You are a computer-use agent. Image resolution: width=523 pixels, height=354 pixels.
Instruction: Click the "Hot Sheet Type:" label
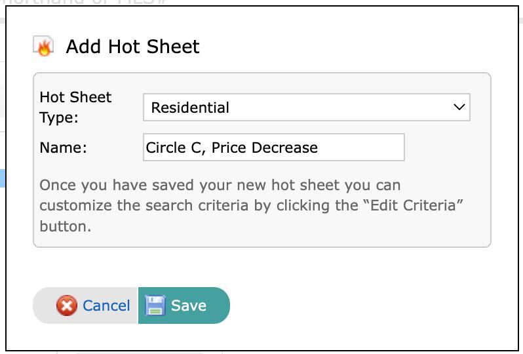[75, 108]
